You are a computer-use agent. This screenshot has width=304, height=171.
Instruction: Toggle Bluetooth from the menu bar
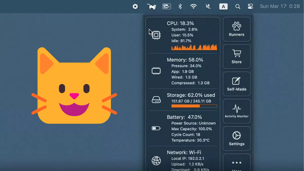click(x=180, y=7)
